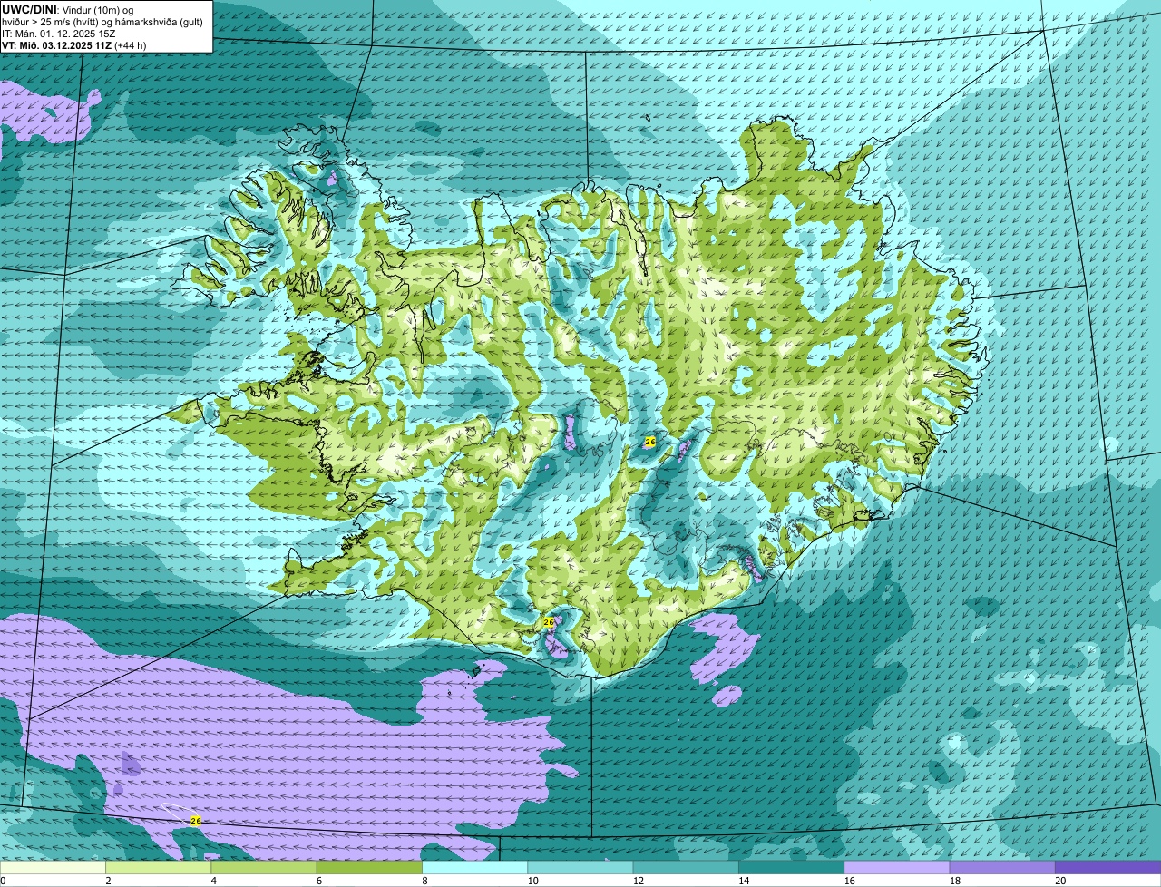Click the light cyan 8–10 m/s swatch

474,868
